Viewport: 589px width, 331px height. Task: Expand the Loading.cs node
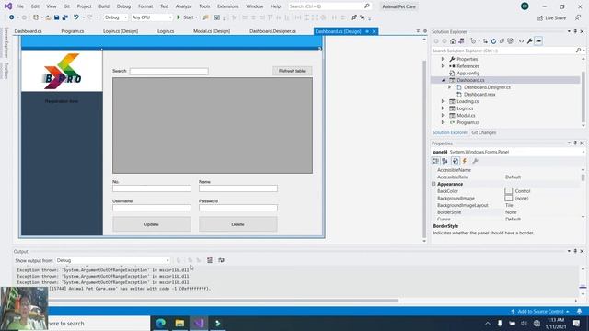[443, 101]
